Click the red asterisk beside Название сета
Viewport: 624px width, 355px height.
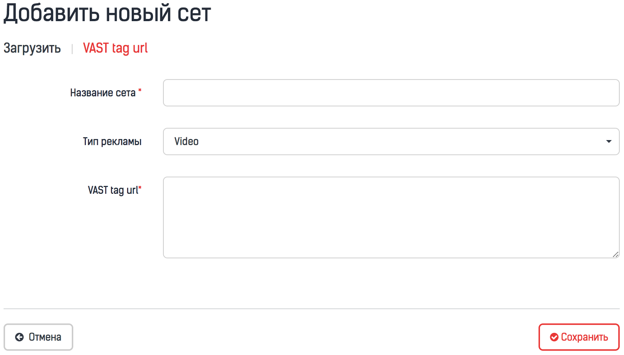(x=140, y=91)
